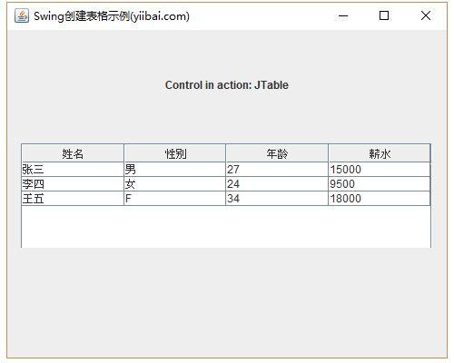This screenshot has height=363, width=454.
Task: Click the Control in action: JTable label
Action: click(x=227, y=85)
